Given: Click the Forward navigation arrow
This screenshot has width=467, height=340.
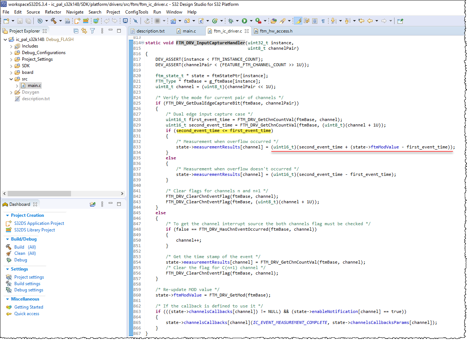Looking at the screenshot, I should 384,21.
